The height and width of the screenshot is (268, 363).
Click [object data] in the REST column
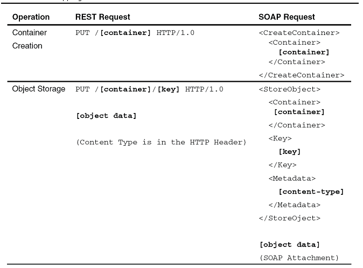106,116
